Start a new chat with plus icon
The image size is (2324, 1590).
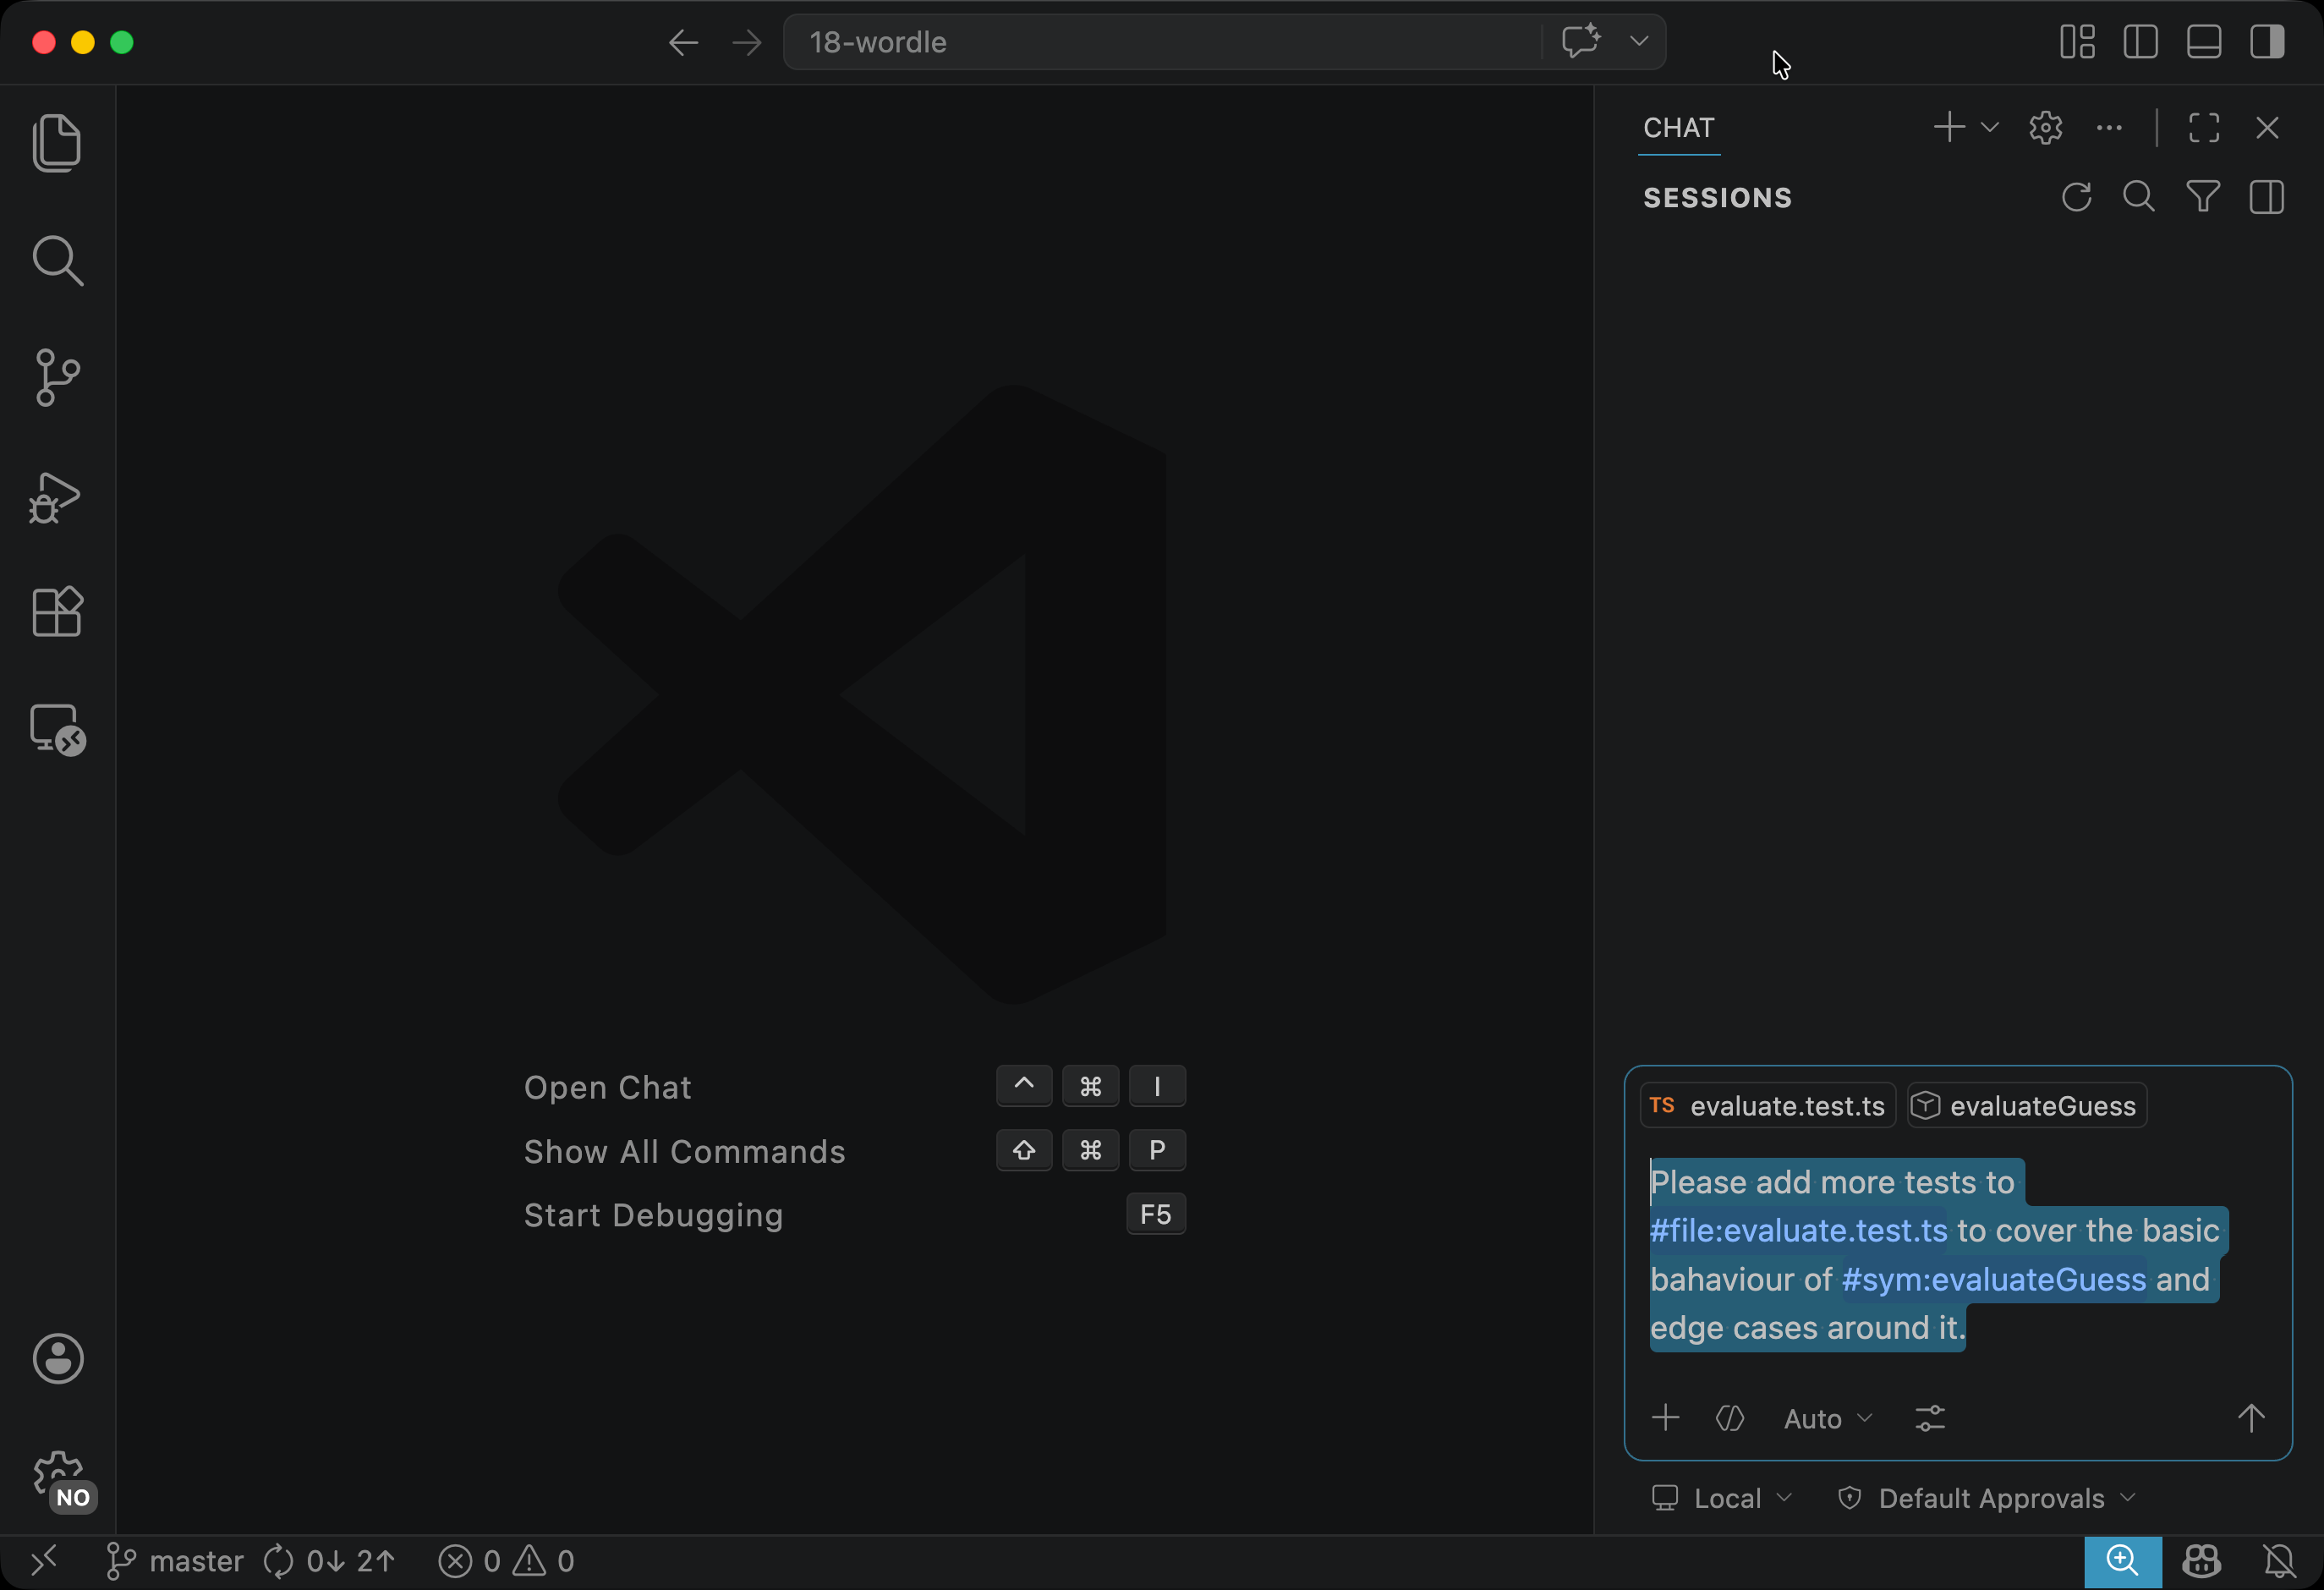click(x=1949, y=127)
